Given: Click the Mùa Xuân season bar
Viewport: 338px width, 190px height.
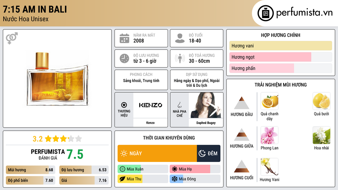Looking at the screenshot, I should tap(143, 169).
